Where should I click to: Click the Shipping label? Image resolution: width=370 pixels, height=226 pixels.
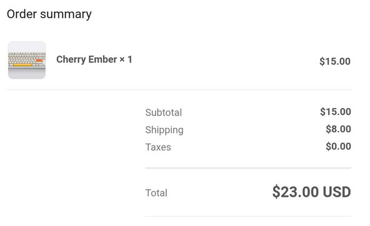164,130
